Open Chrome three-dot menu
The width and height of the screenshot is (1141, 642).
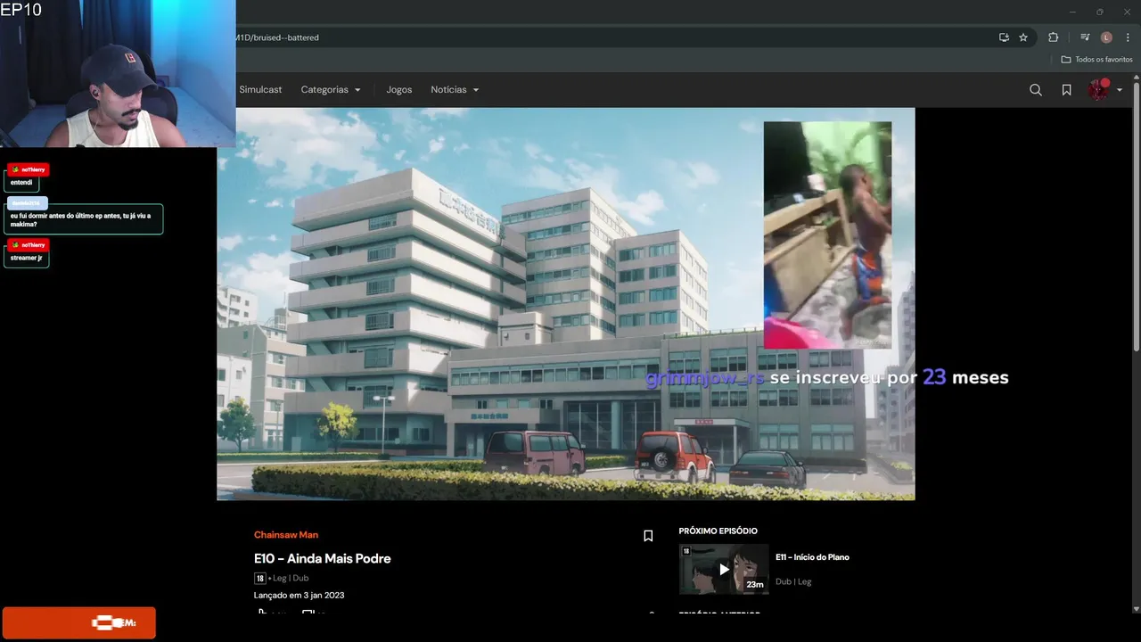pos(1128,37)
